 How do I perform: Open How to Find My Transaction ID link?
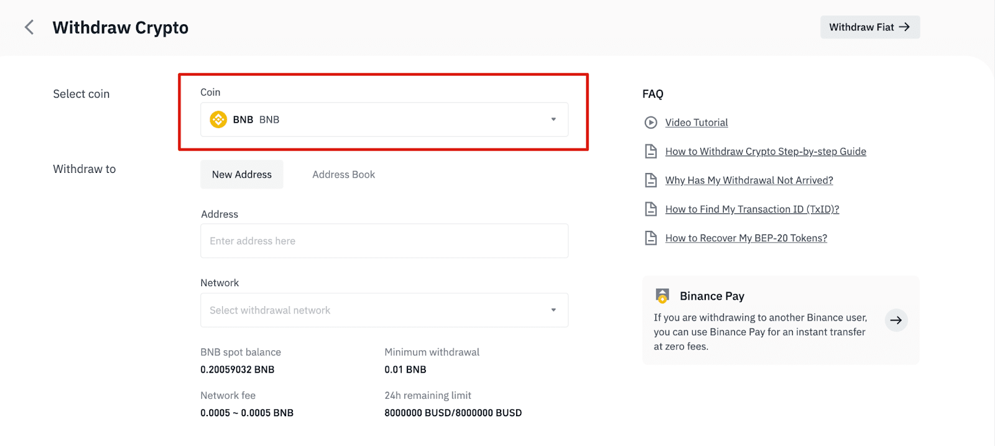[752, 209]
